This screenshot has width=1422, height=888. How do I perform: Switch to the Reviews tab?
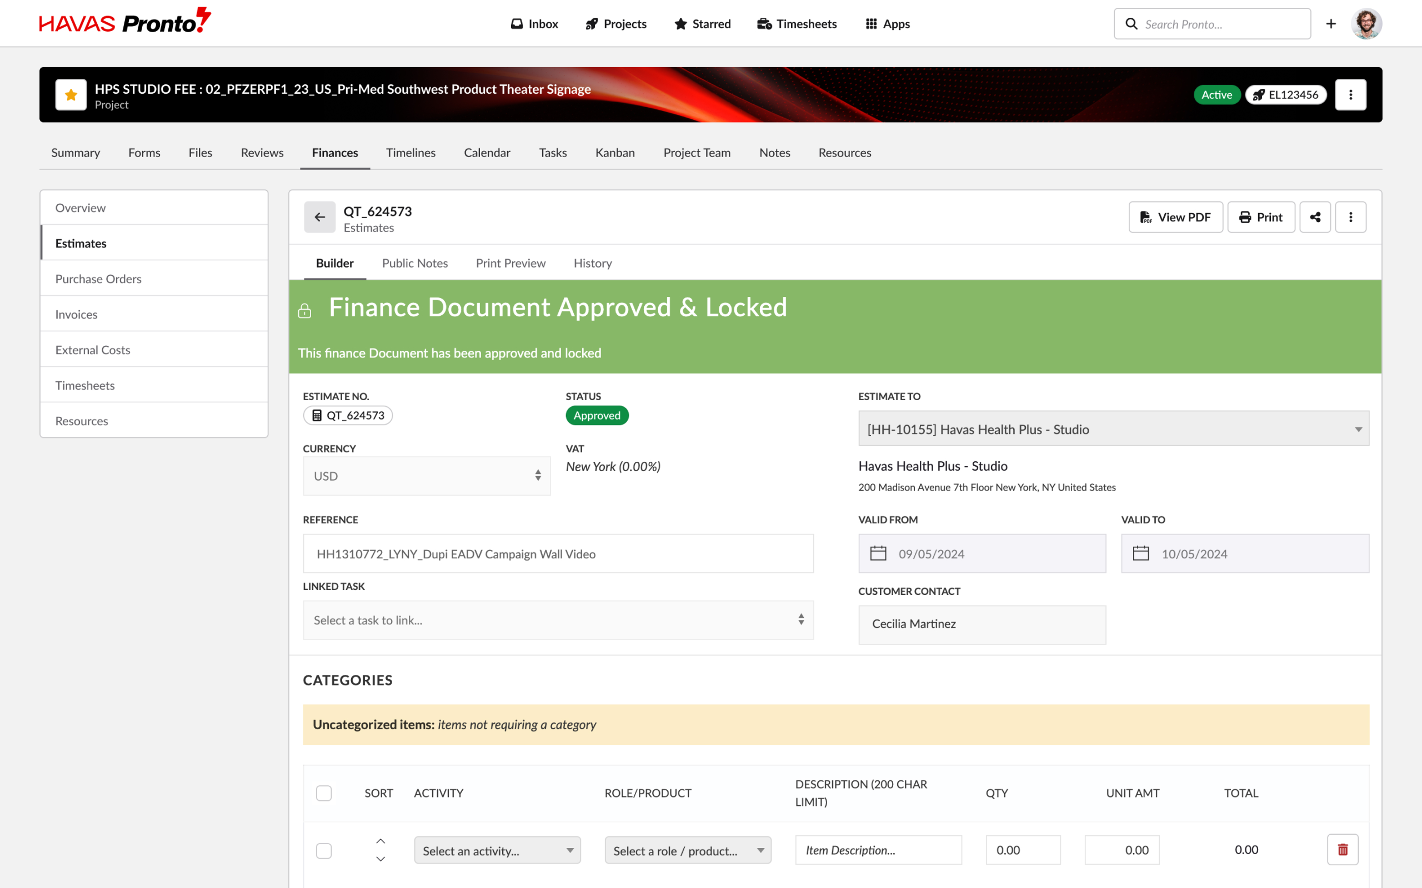pos(262,153)
